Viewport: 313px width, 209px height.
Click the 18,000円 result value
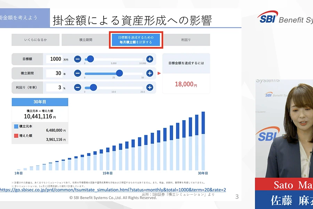pyautogui.click(x=186, y=84)
